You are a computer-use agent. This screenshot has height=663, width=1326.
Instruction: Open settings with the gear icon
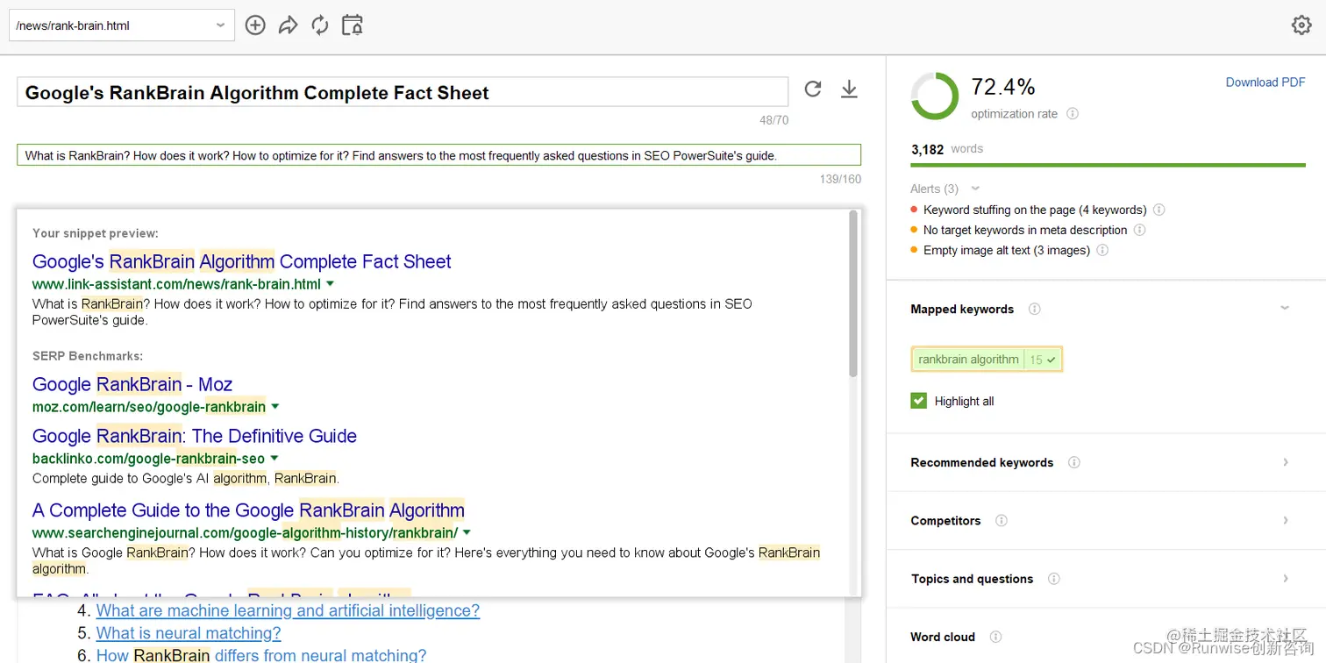coord(1301,25)
